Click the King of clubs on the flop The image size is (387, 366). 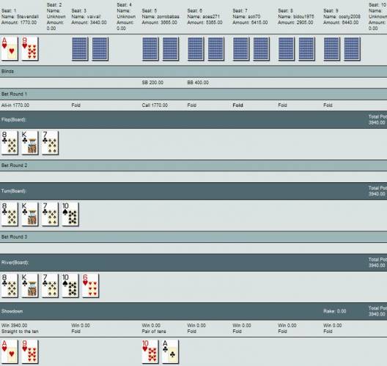(30, 143)
